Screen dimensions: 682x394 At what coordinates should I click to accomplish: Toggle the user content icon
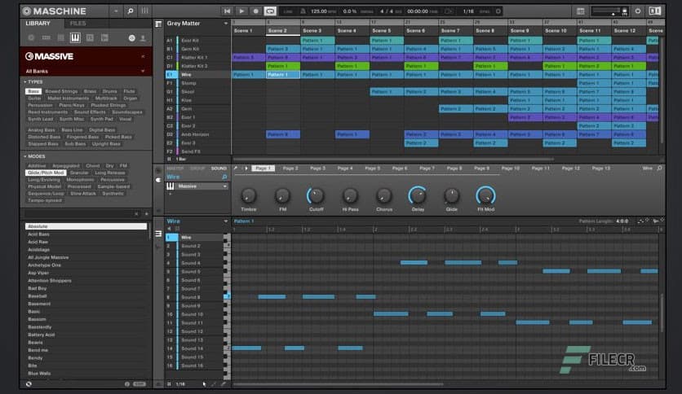tap(143, 38)
